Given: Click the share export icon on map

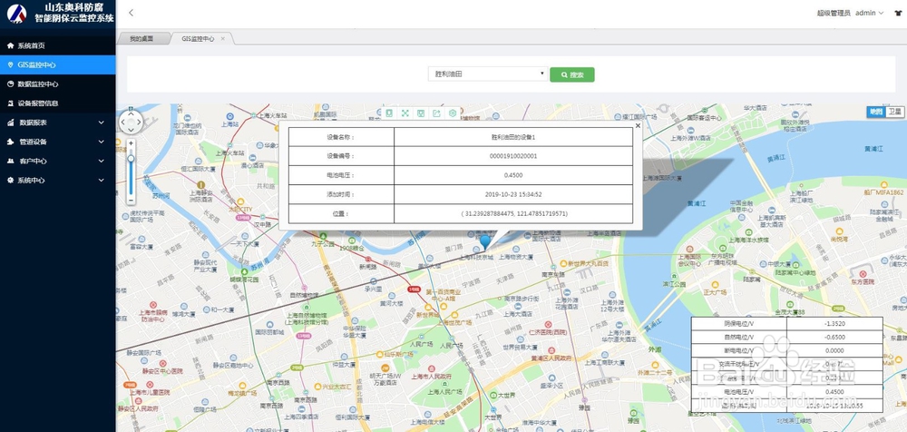Looking at the screenshot, I should click(x=437, y=113).
